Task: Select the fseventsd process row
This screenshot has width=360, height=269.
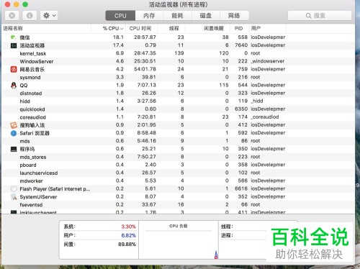Action: pos(178,204)
